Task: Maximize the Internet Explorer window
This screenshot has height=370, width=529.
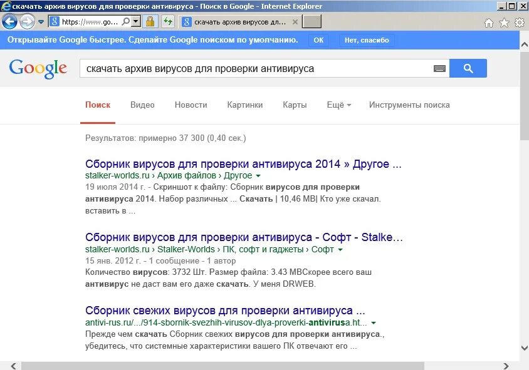Action: [511, 6]
